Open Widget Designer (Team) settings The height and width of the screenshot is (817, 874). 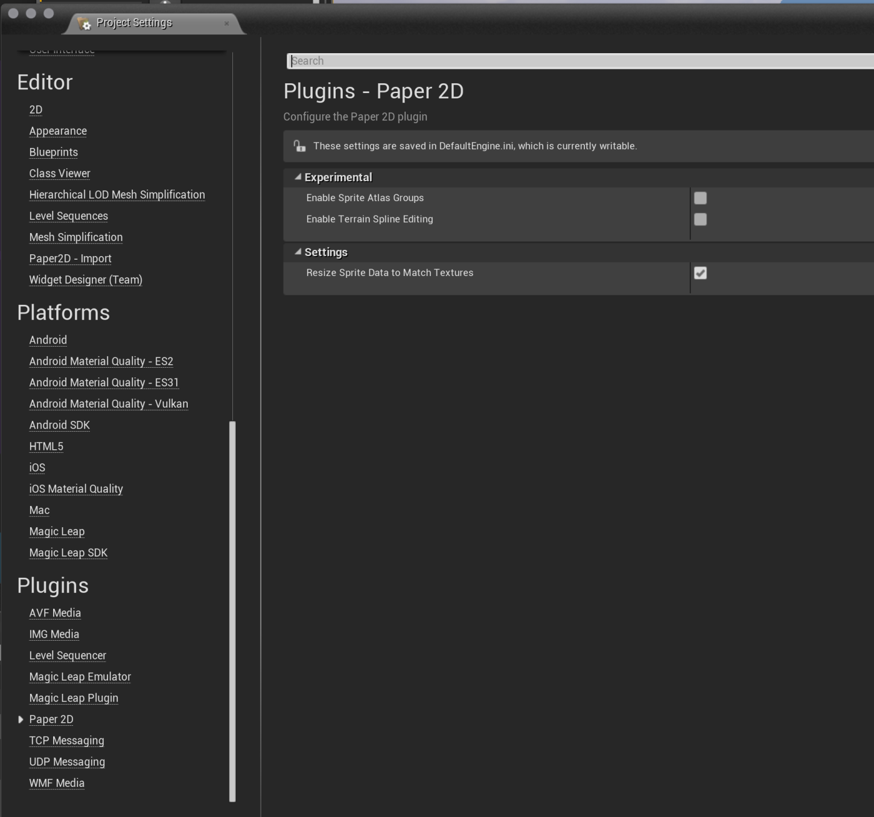click(x=86, y=280)
